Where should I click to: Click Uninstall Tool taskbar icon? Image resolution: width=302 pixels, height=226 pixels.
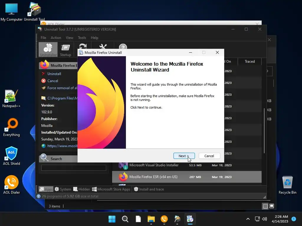tap(177, 219)
